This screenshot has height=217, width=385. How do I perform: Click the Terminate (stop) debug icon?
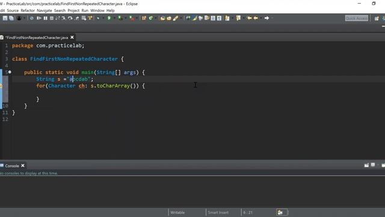pos(52,18)
